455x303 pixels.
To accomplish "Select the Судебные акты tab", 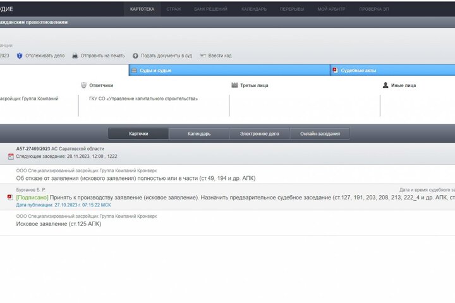I will pos(392,70).
